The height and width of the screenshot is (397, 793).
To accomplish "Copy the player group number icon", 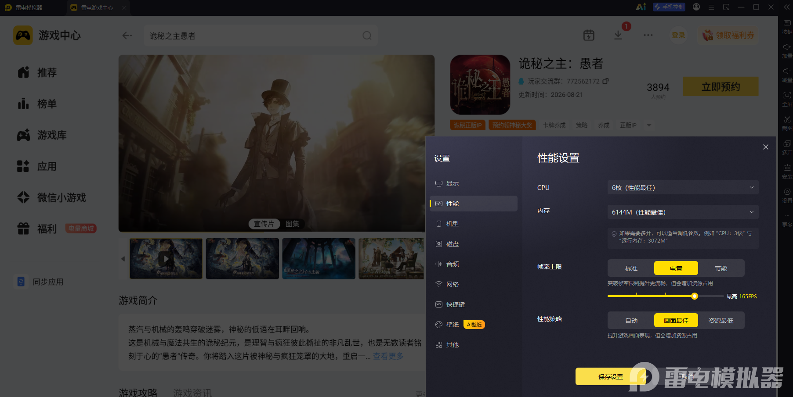I will click(x=606, y=81).
